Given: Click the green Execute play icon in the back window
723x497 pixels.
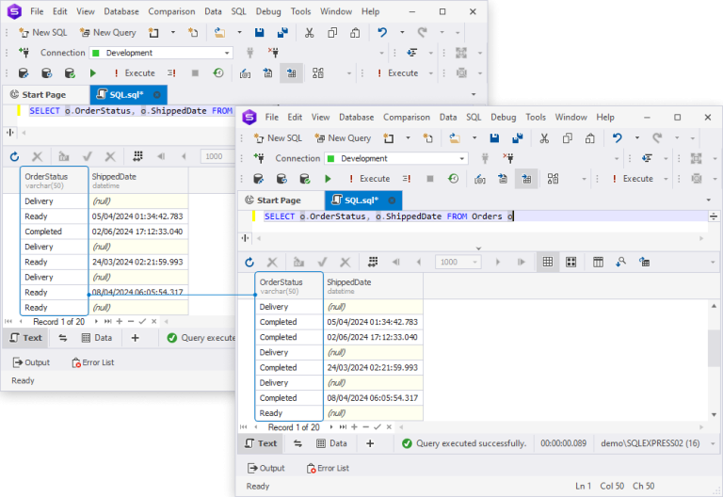Looking at the screenshot, I should pyautogui.click(x=93, y=73).
